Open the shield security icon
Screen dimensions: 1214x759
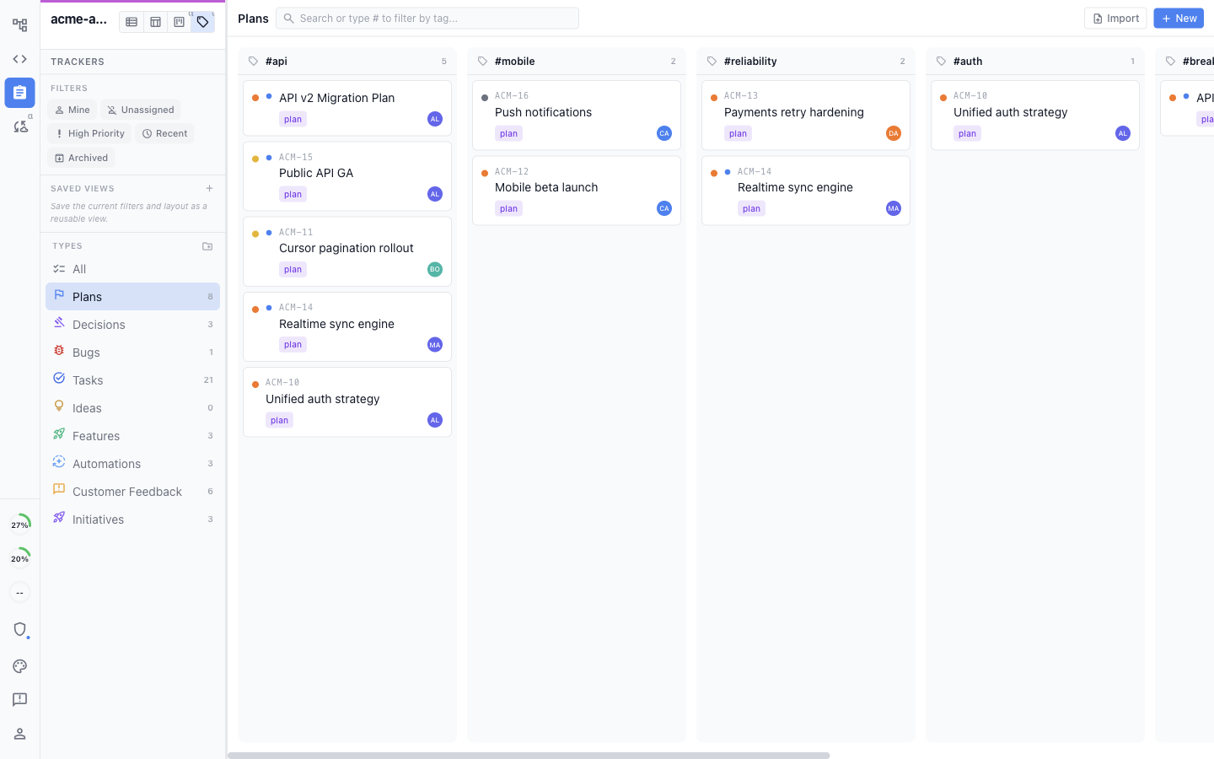(19, 629)
